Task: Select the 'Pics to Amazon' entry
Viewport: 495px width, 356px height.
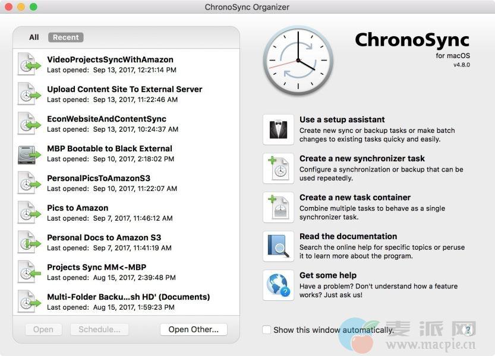Action: [x=78, y=208]
